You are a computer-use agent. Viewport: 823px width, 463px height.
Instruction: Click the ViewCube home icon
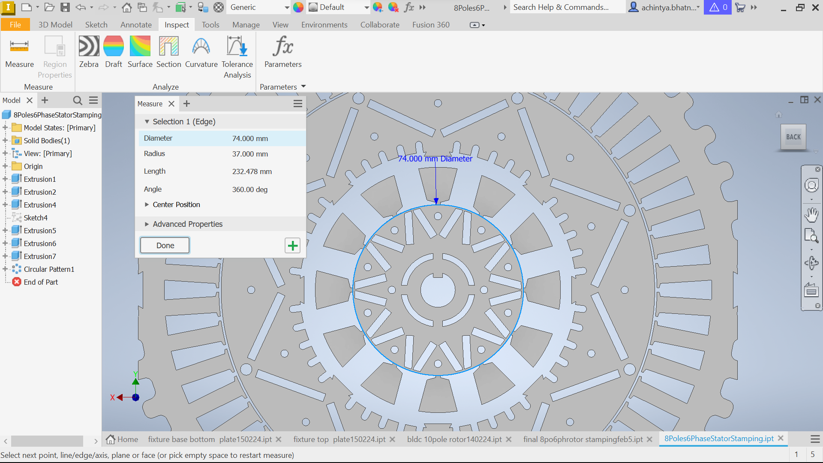(x=779, y=114)
